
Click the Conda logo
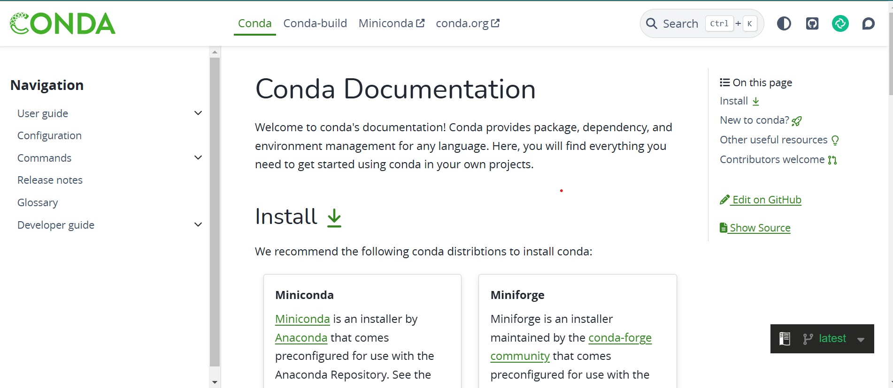pos(62,23)
